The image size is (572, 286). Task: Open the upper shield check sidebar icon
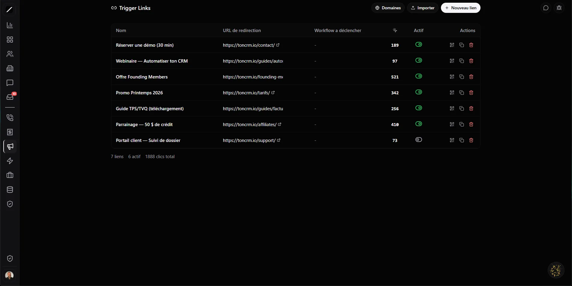[10, 204]
